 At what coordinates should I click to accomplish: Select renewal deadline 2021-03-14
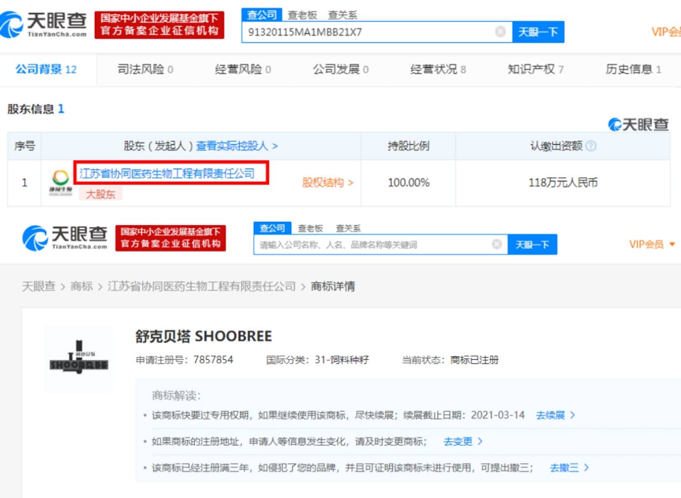click(x=498, y=415)
